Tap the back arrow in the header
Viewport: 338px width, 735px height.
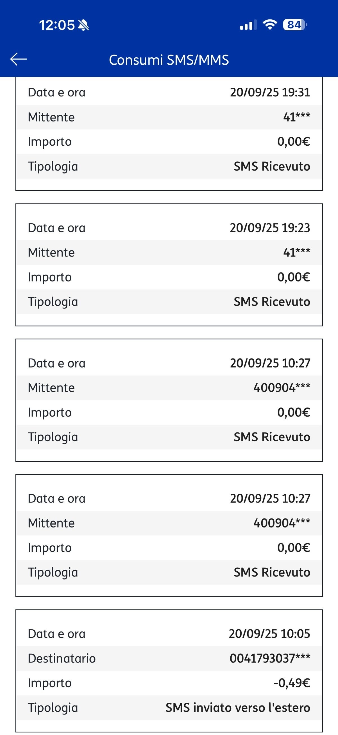[19, 59]
